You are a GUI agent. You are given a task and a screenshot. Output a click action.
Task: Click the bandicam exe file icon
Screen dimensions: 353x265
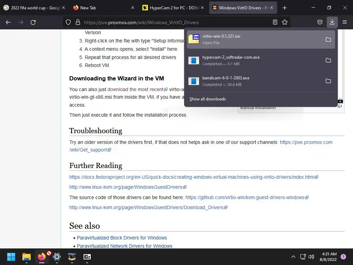[194, 81]
